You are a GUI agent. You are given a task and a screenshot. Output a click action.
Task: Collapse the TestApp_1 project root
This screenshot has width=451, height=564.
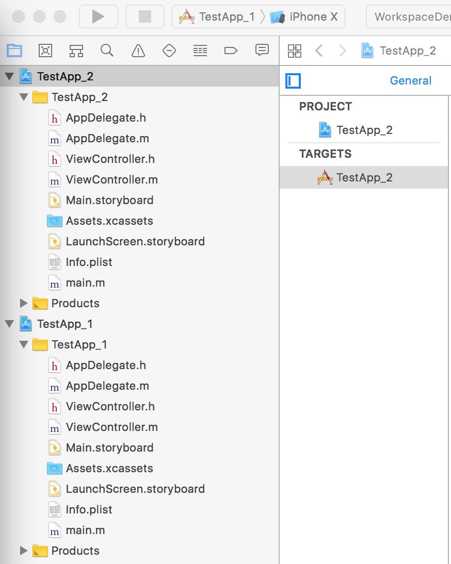click(10, 324)
